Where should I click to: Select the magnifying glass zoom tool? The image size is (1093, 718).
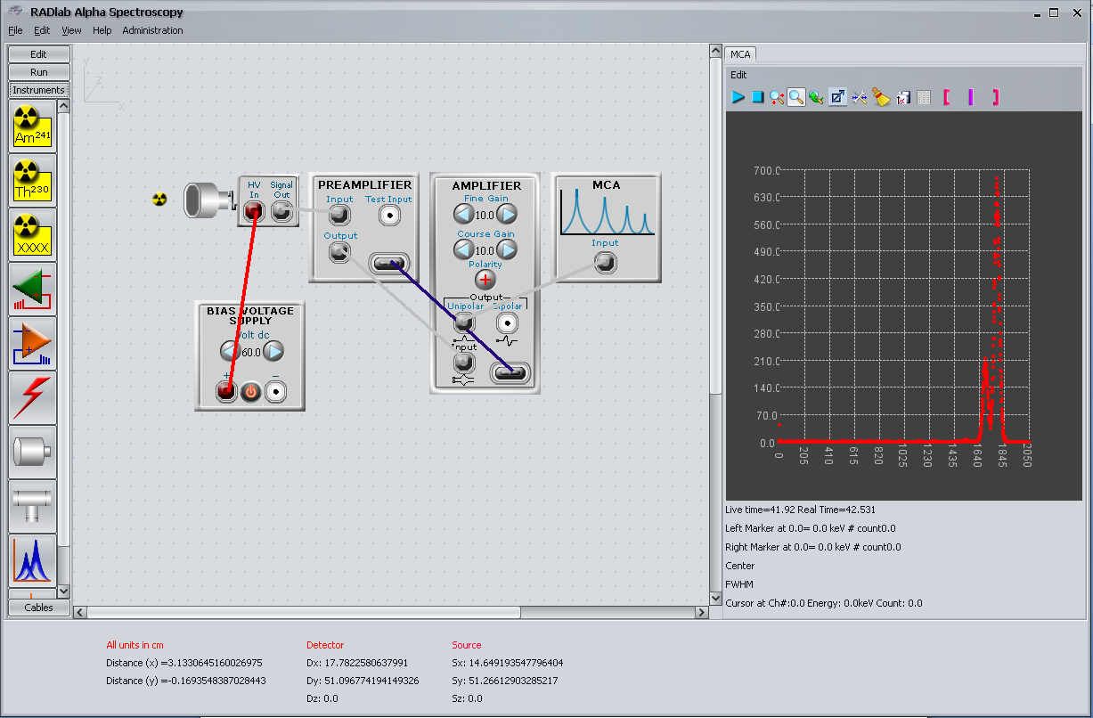(796, 97)
